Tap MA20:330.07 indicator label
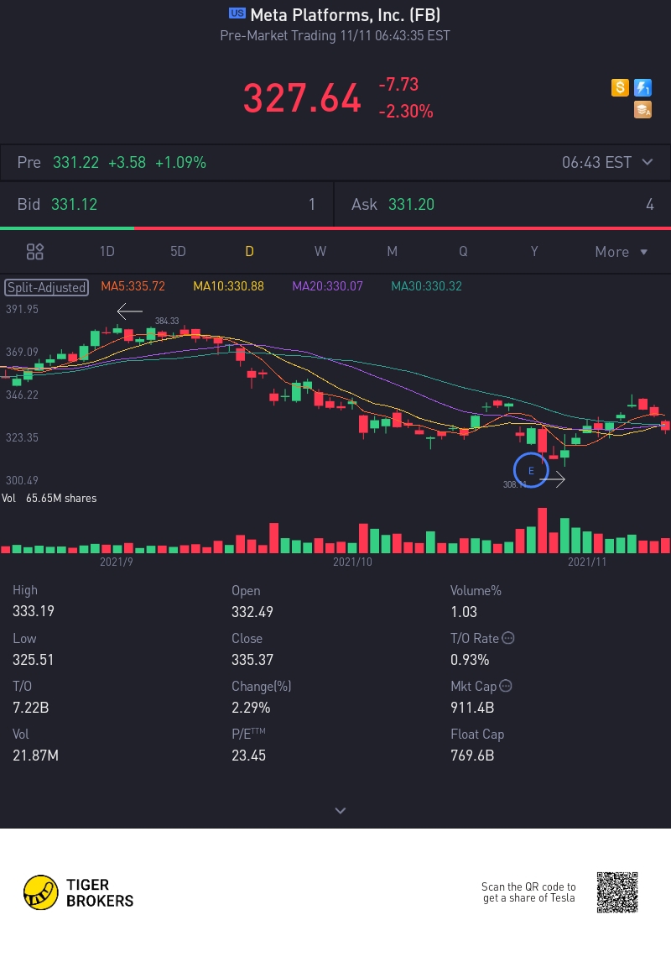Image resolution: width=671 pixels, height=957 pixels. point(328,286)
